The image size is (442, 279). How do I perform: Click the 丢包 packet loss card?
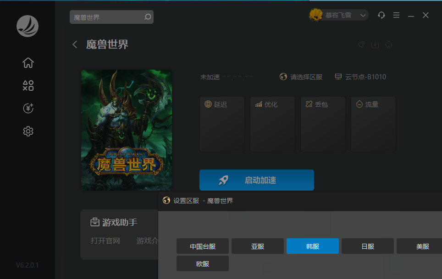coord(323,124)
